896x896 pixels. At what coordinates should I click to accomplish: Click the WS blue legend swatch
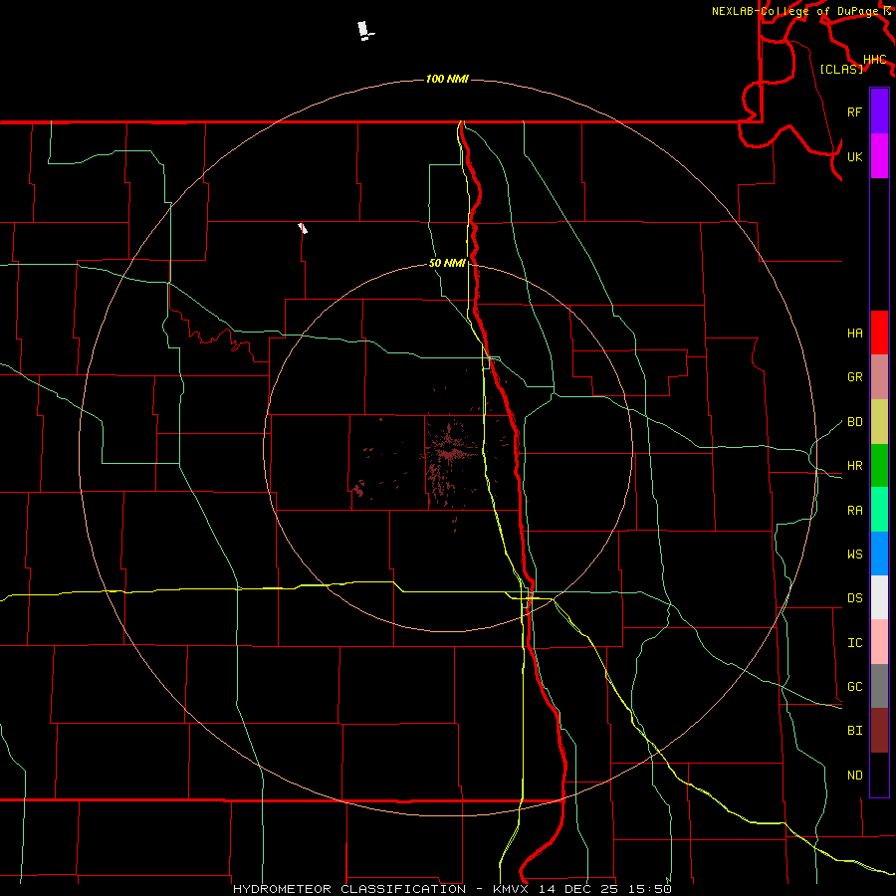tap(879, 554)
